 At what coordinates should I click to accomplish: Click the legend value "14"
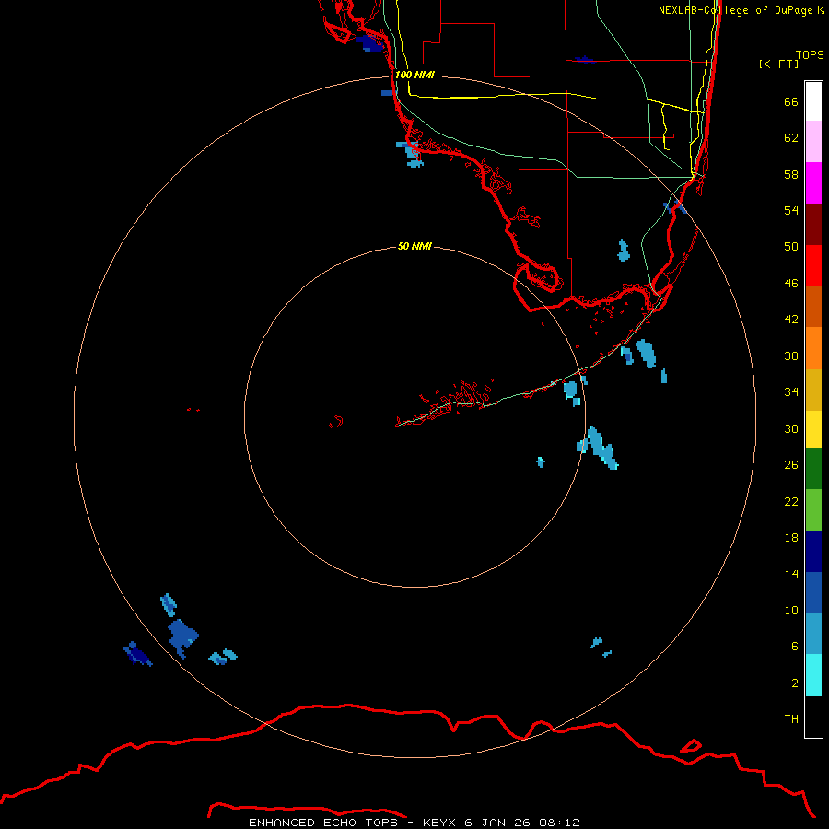pos(791,574)
